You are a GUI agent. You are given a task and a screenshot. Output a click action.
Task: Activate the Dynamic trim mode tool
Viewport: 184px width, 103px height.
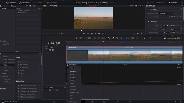(x=85, y=38)
